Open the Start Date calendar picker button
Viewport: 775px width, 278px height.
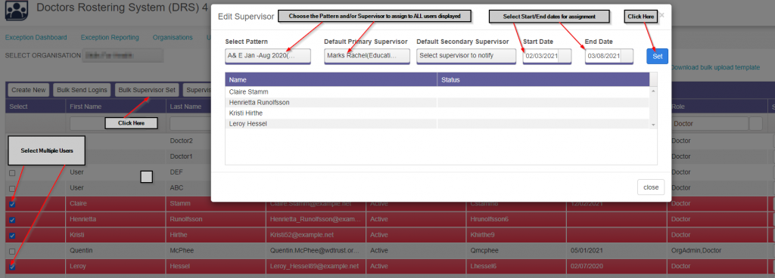click(x=565, y=56)
